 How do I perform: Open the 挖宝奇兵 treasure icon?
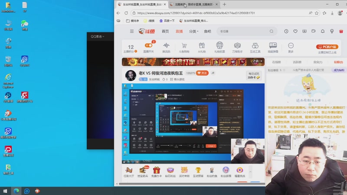[143, 172]
